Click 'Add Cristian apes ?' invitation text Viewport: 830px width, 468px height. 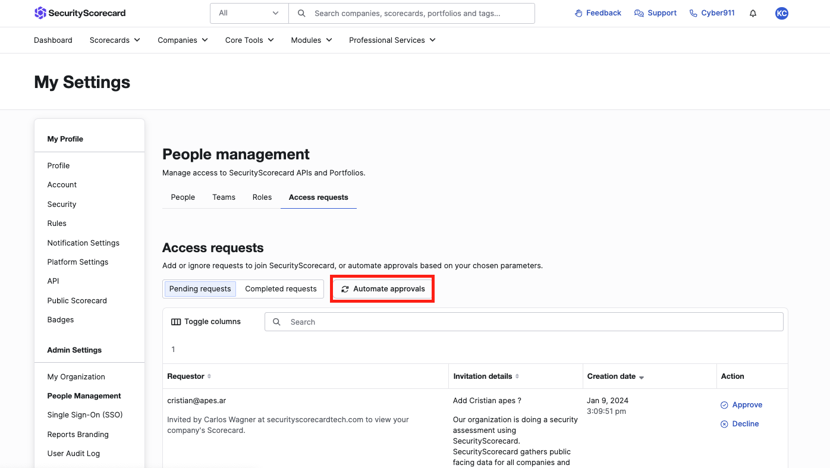(x=487, y=401)
